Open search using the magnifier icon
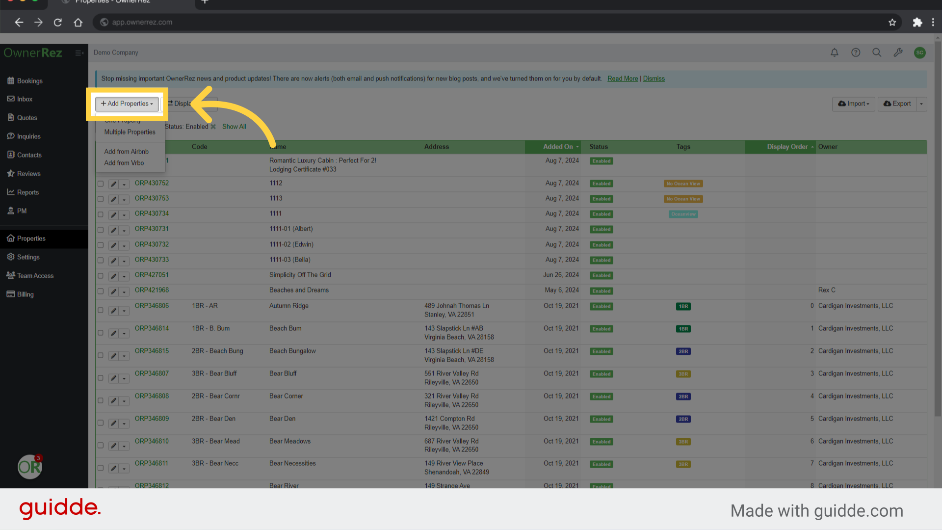The width and height of the screenshot is (942, 530). (877, 53)
